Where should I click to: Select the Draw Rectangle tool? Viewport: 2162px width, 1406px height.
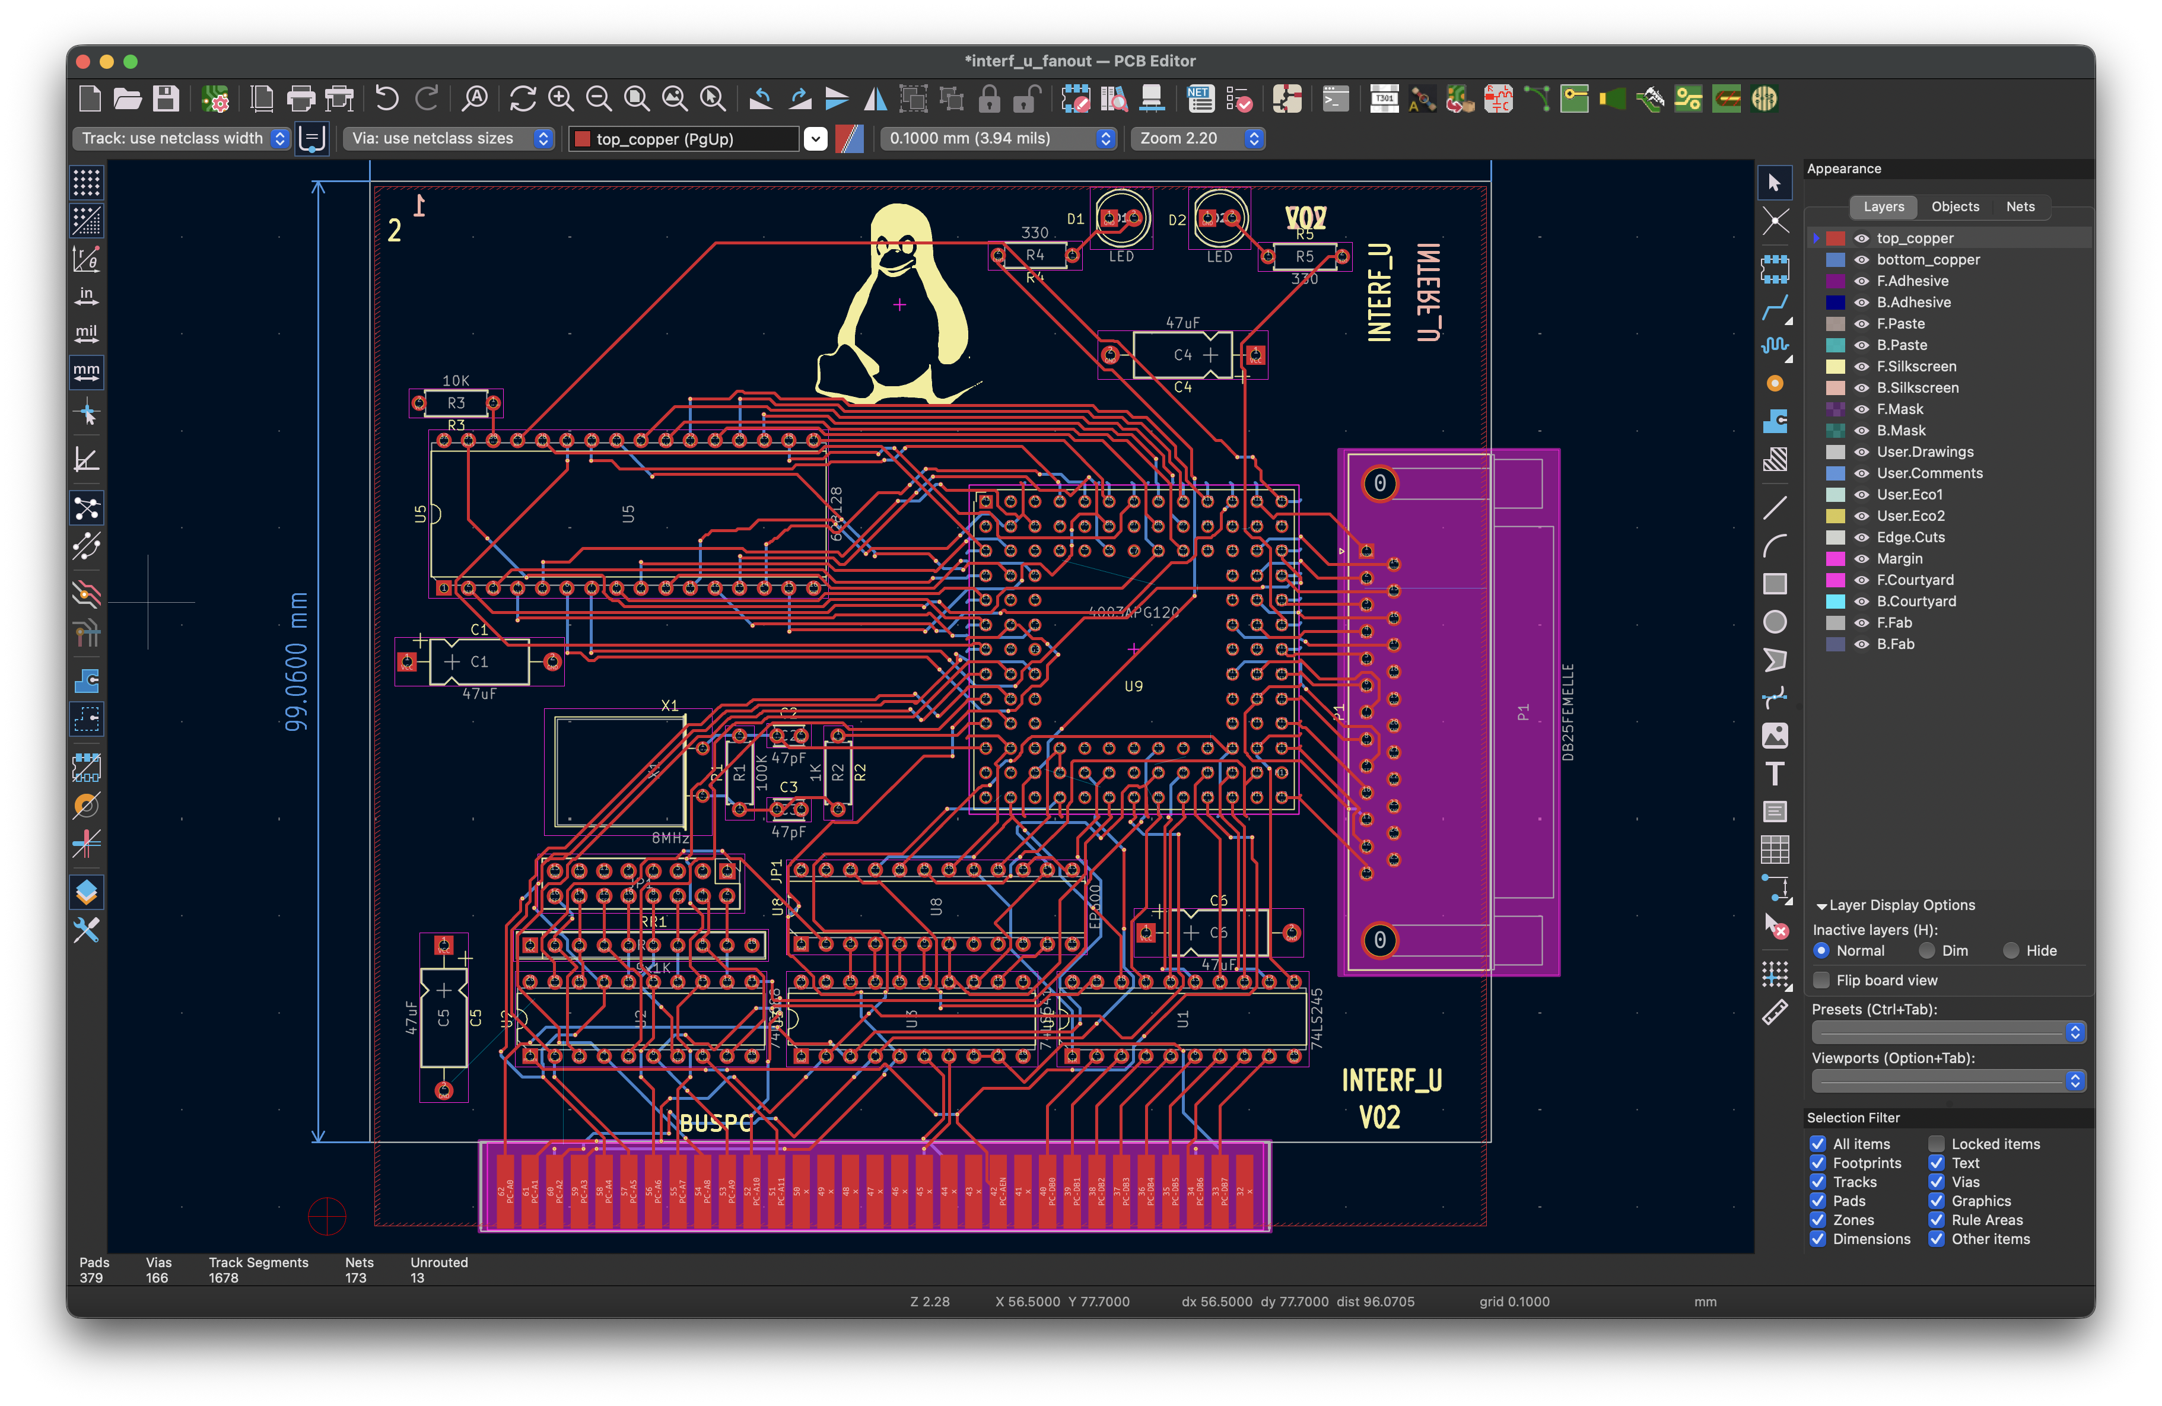(x=1776, y=584)
